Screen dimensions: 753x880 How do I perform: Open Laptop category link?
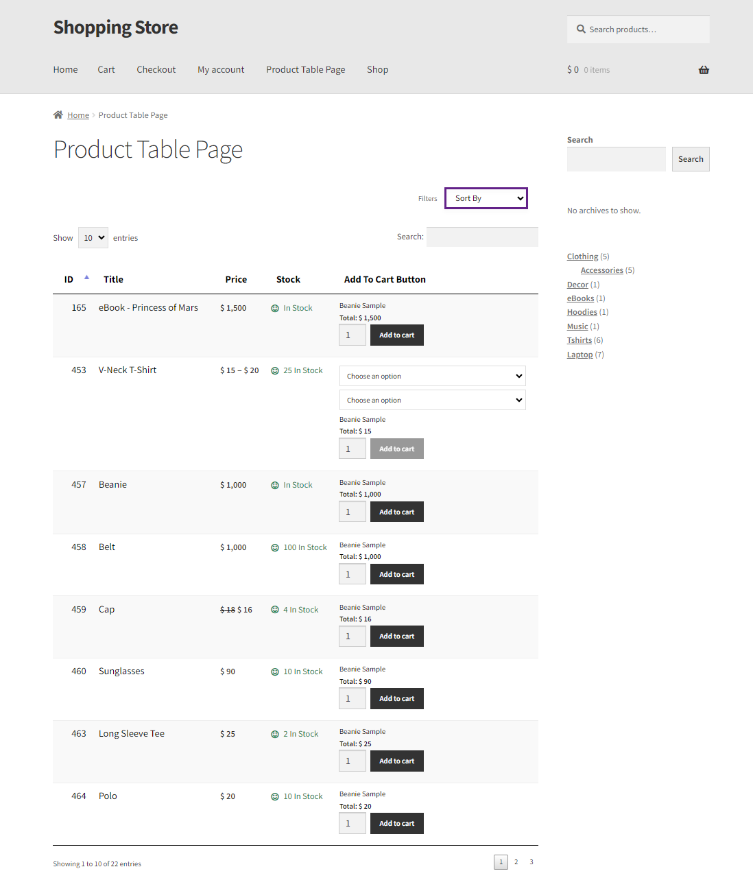[580, 355]
